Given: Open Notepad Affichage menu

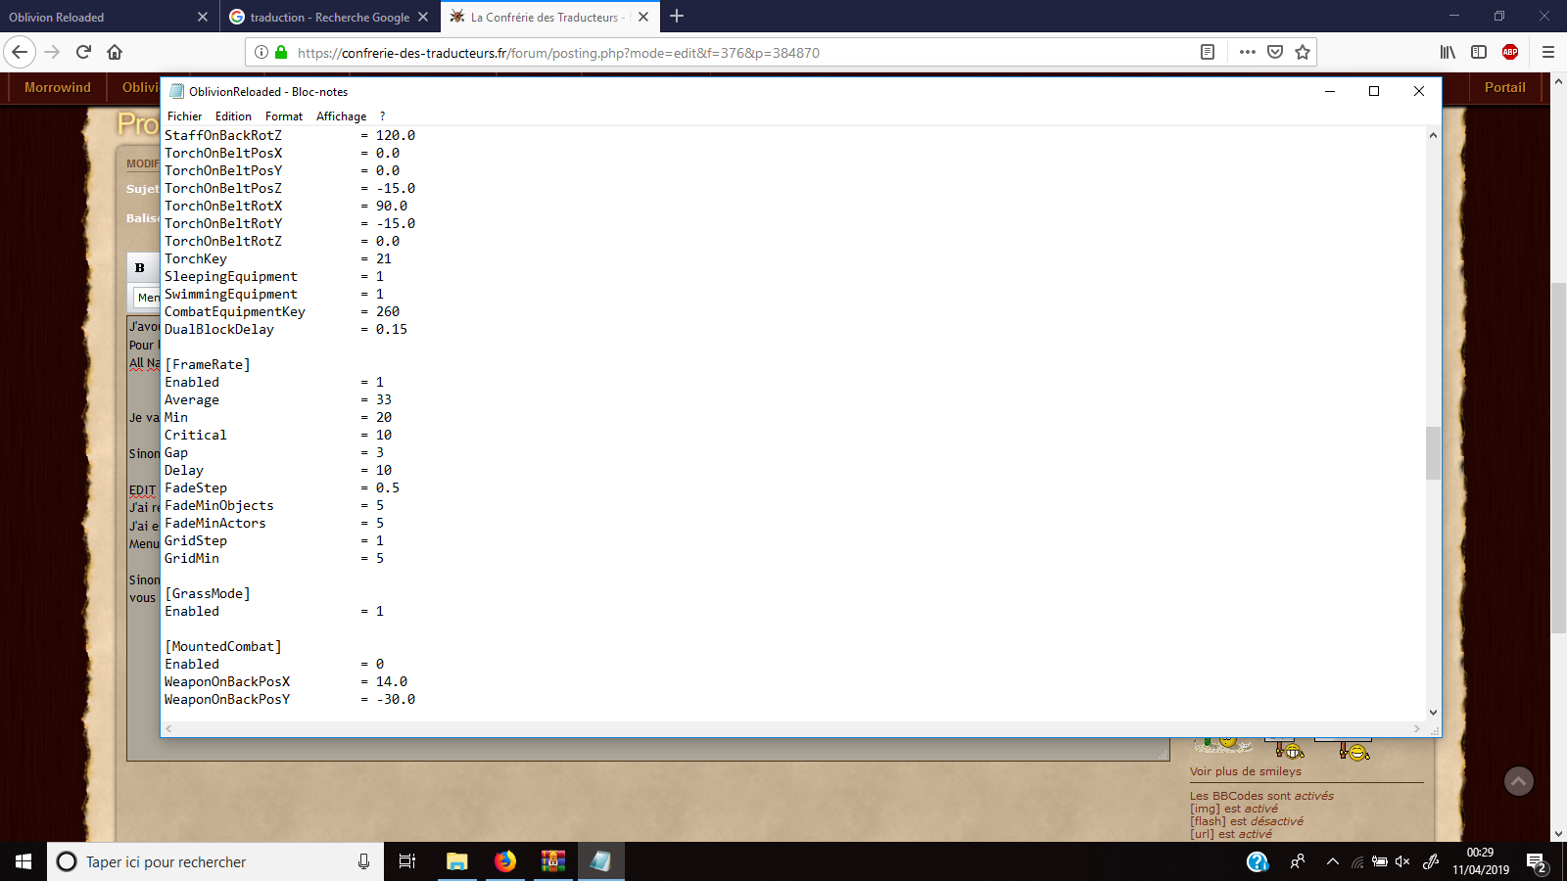Looking at the screenshot, I should coord(341,116).
